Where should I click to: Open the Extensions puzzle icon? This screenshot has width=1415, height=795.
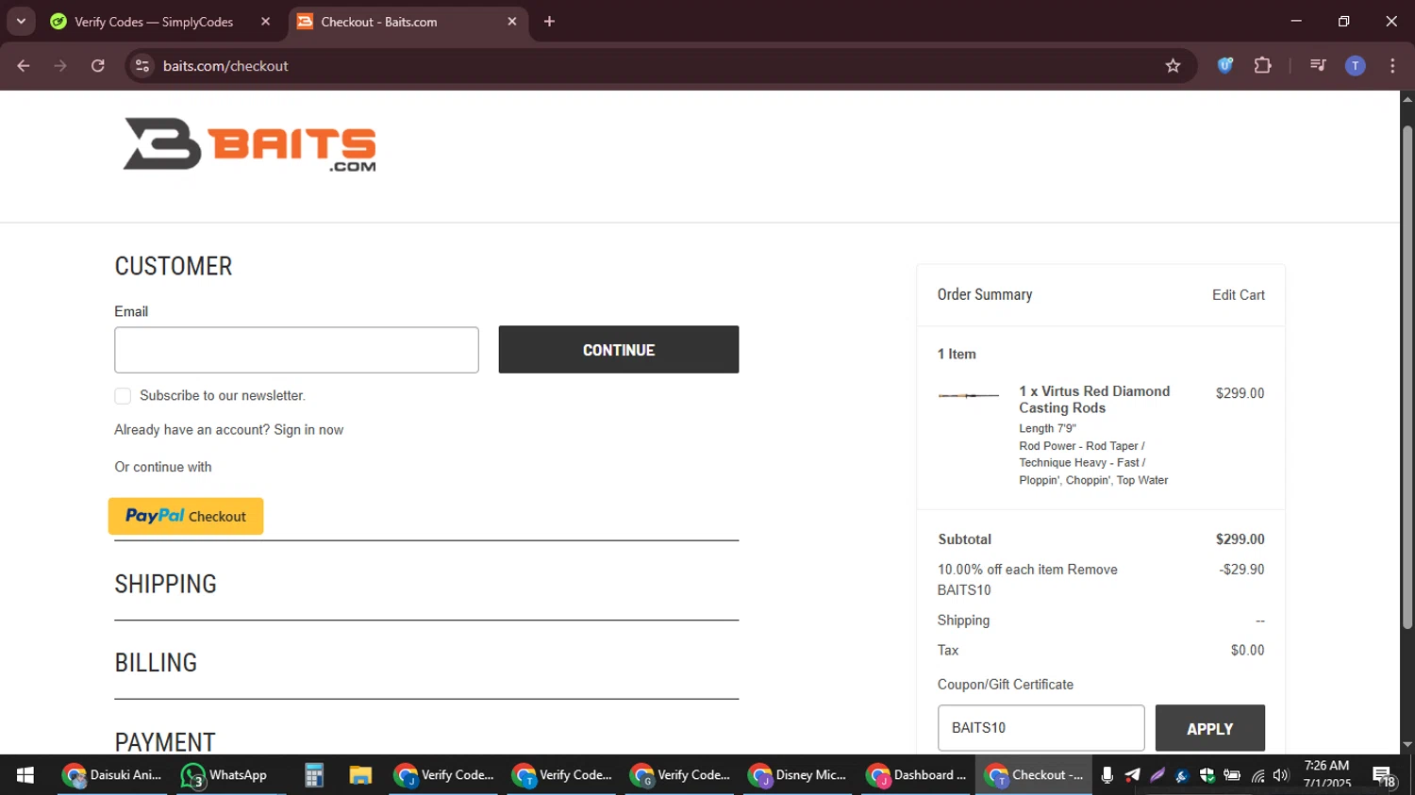tap(1262, 66)
